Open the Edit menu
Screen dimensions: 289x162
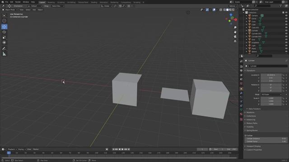point(12,2)
